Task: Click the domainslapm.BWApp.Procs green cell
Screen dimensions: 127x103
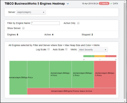Action: tap(18, 78)
